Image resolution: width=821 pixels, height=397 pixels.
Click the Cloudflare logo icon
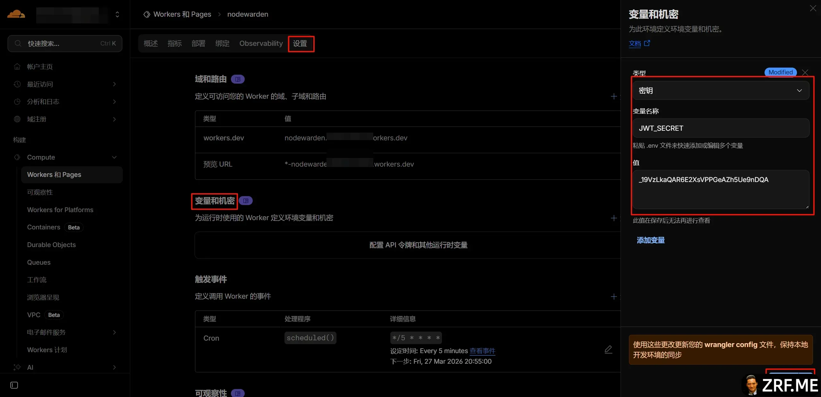pos(16,14)
